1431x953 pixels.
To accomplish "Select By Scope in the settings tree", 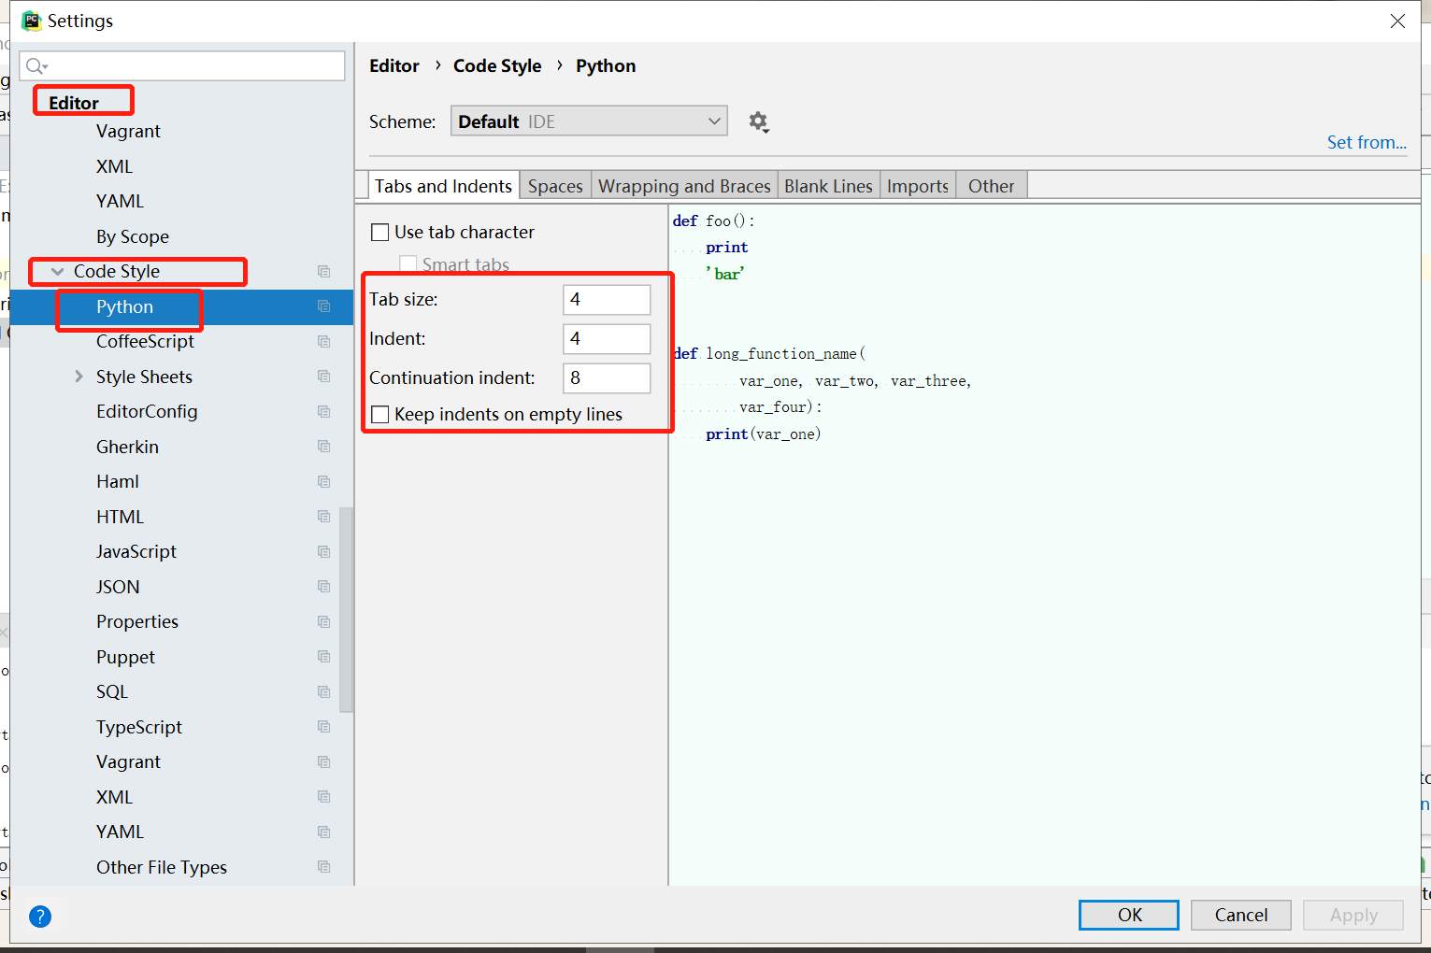I will click(133, 237).
